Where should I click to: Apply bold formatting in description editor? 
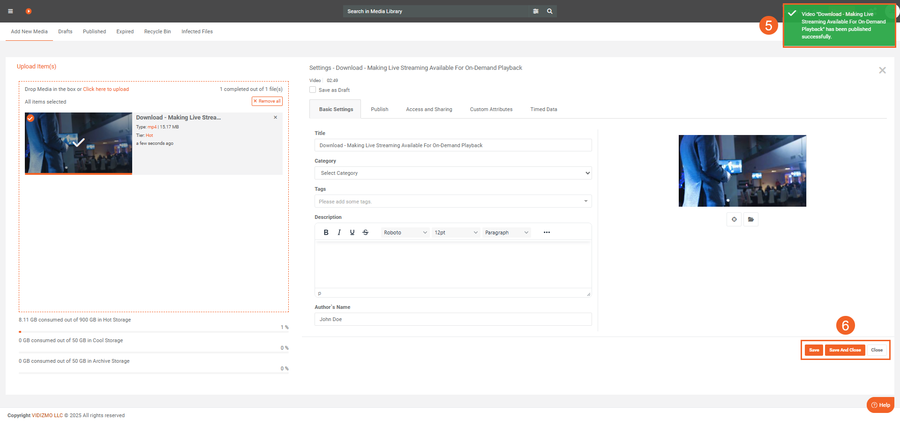tap(326, 232)
